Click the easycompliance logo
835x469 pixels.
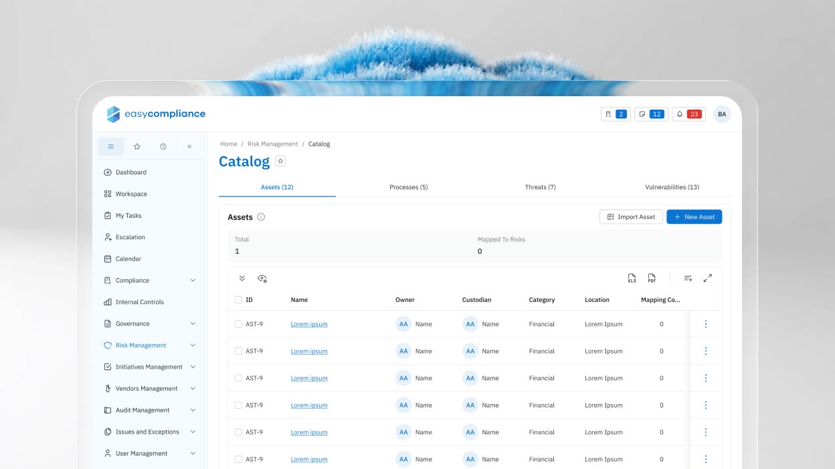[156, 114]
